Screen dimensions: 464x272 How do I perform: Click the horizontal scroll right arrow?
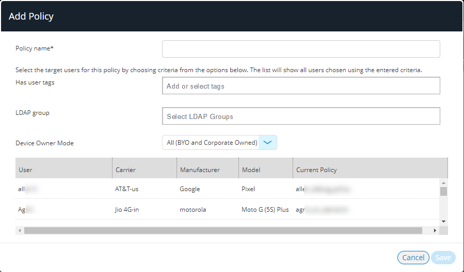click(x=435, y=230)
